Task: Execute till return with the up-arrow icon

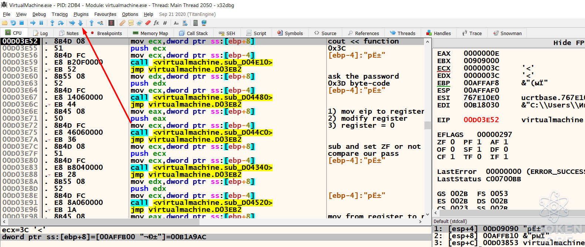Action: point(91,23)
